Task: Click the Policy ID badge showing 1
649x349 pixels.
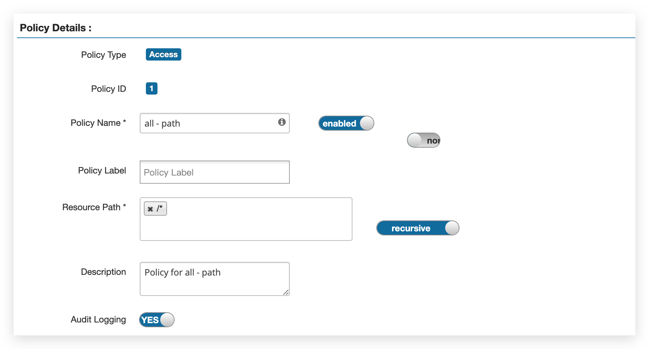Action: tap(152, 88)
